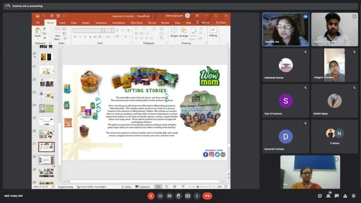Image resolution: width=361 pixels, height=203 pixels.
Task: Click the Shapes icon in the Drawing group
Action: (174, 32)
